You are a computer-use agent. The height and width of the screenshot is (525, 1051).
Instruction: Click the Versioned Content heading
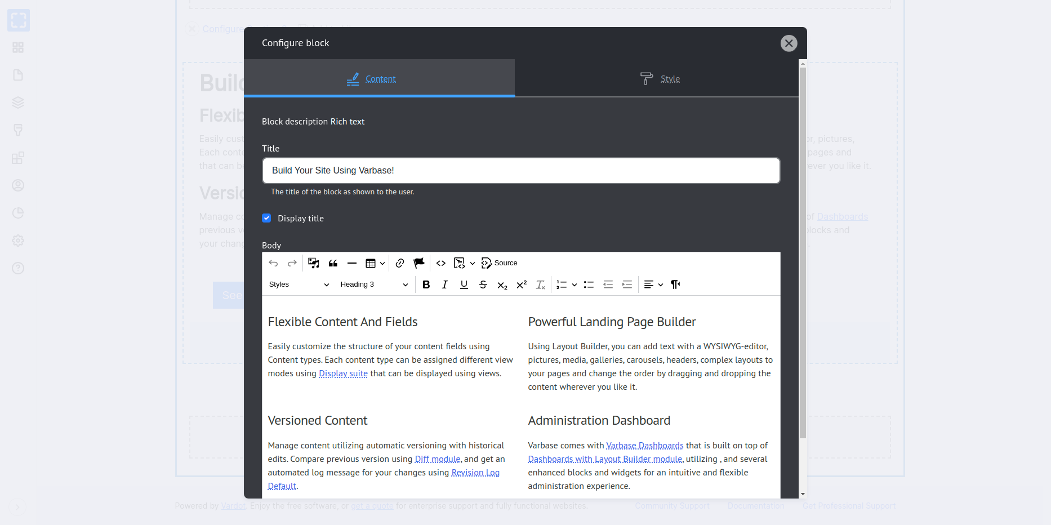318,420
